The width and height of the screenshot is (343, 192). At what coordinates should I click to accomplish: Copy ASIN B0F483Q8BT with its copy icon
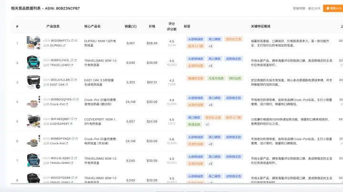coord(72,119)
